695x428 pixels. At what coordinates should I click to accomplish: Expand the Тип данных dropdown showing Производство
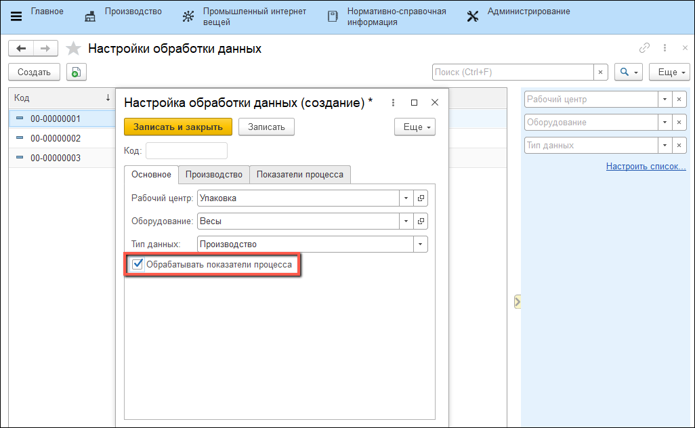pos(421,244)
